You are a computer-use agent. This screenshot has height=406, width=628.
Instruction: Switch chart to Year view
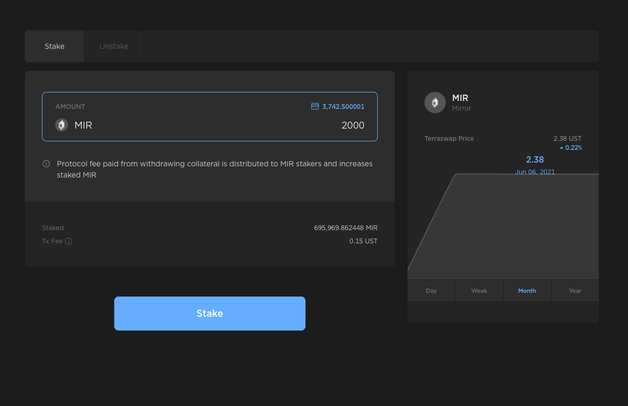click(575, 291)
